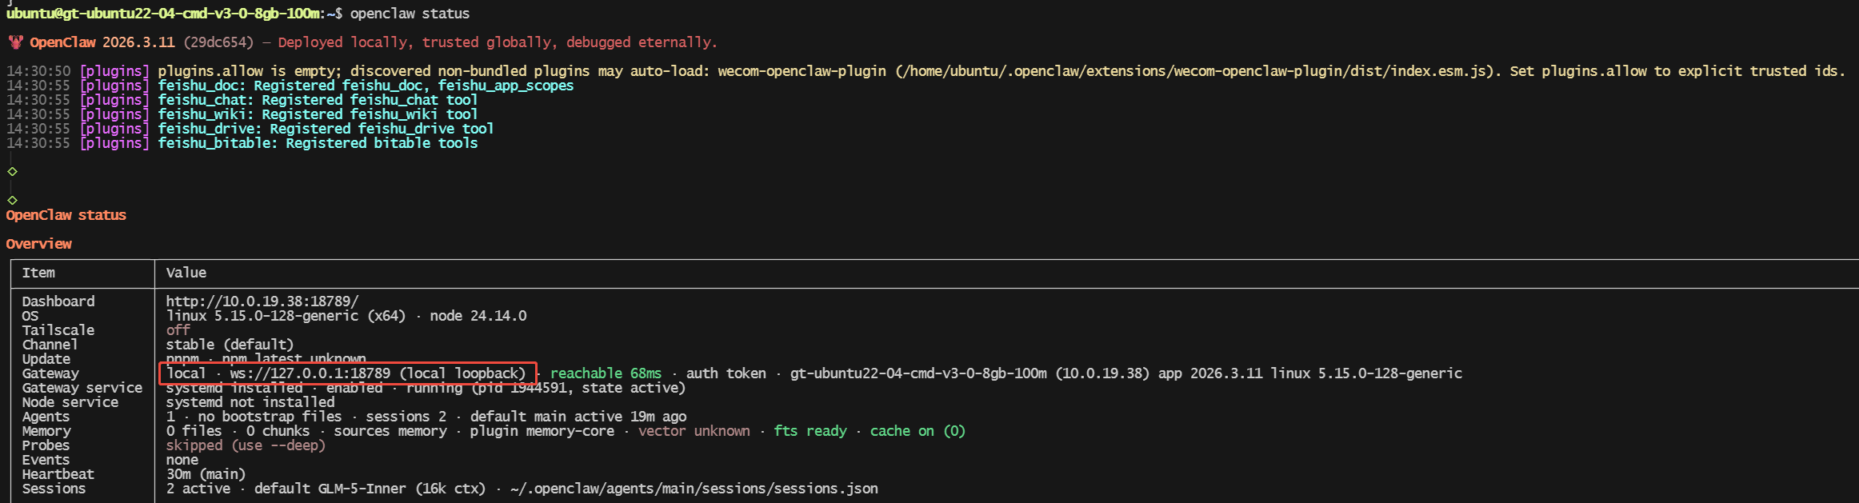
Task: Click the plugins.allow is empty warning line
Action: [926, 71]
